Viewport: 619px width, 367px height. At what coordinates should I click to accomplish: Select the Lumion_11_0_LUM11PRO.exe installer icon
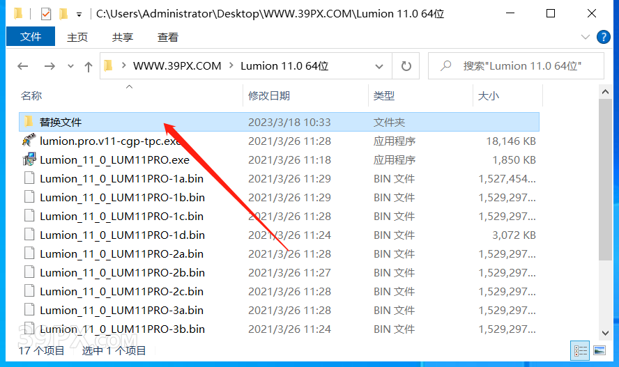coord(29,159)
